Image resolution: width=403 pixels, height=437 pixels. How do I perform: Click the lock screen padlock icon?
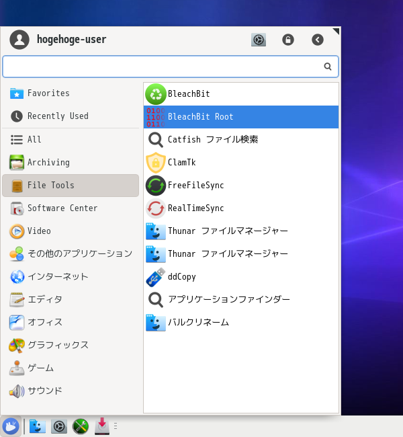pos(288,40)
